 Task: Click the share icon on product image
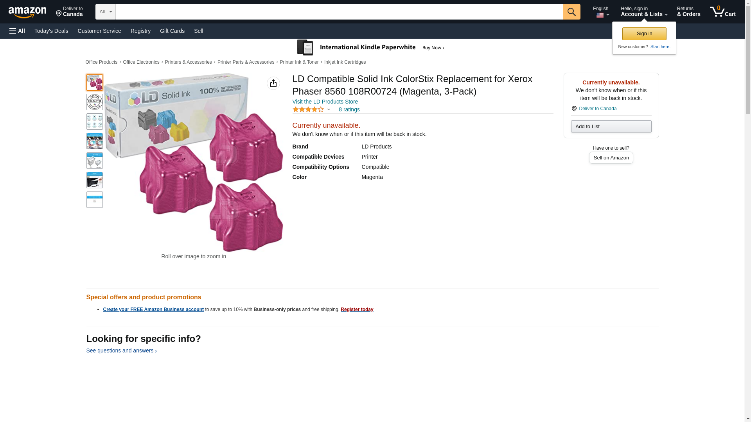(x=273, y=83)
